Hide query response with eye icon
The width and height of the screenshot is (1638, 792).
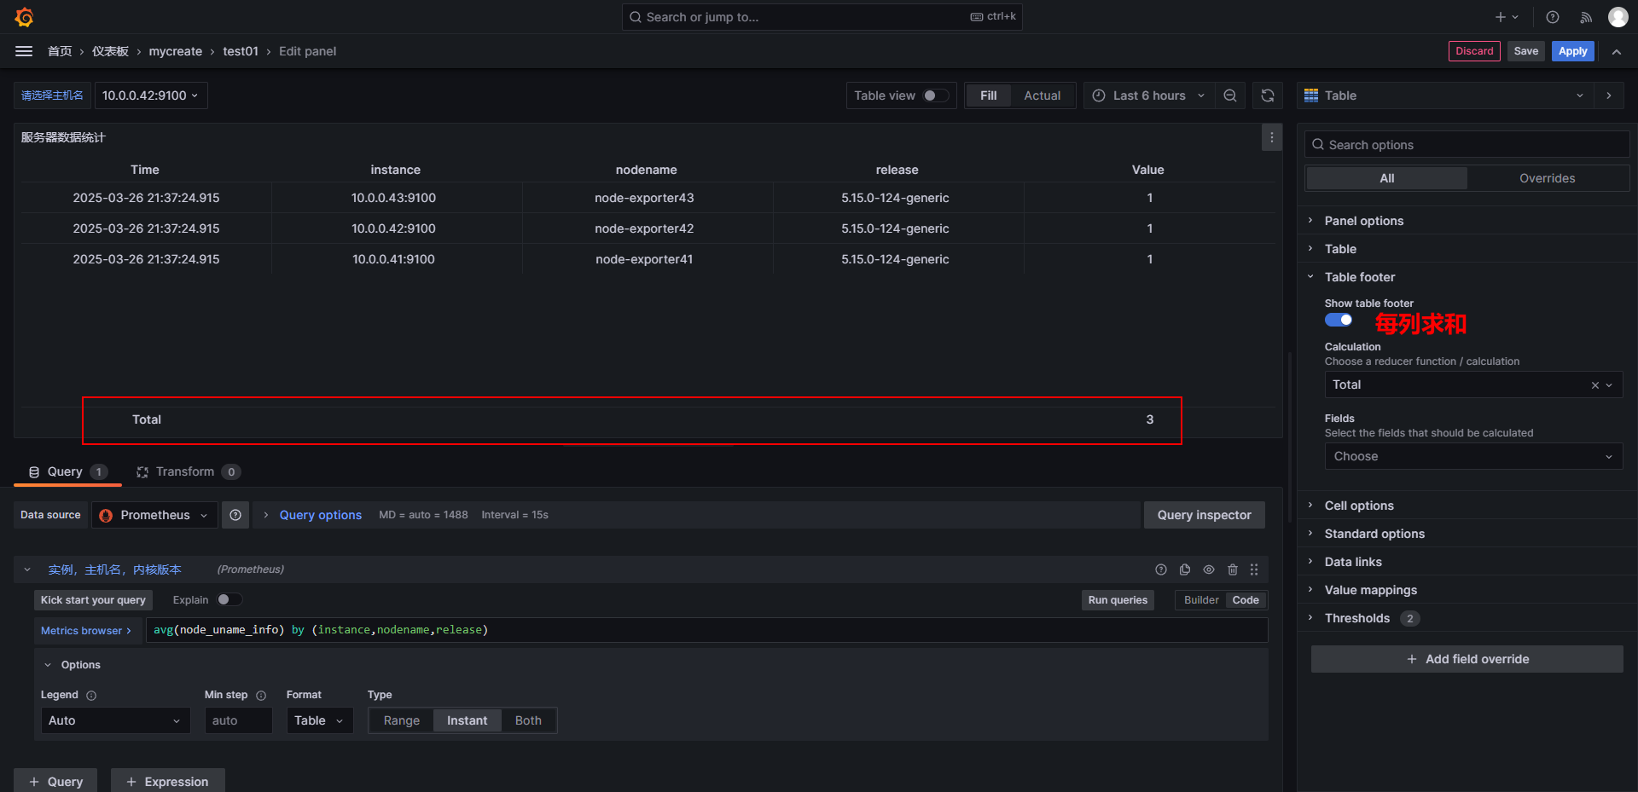1209,569
